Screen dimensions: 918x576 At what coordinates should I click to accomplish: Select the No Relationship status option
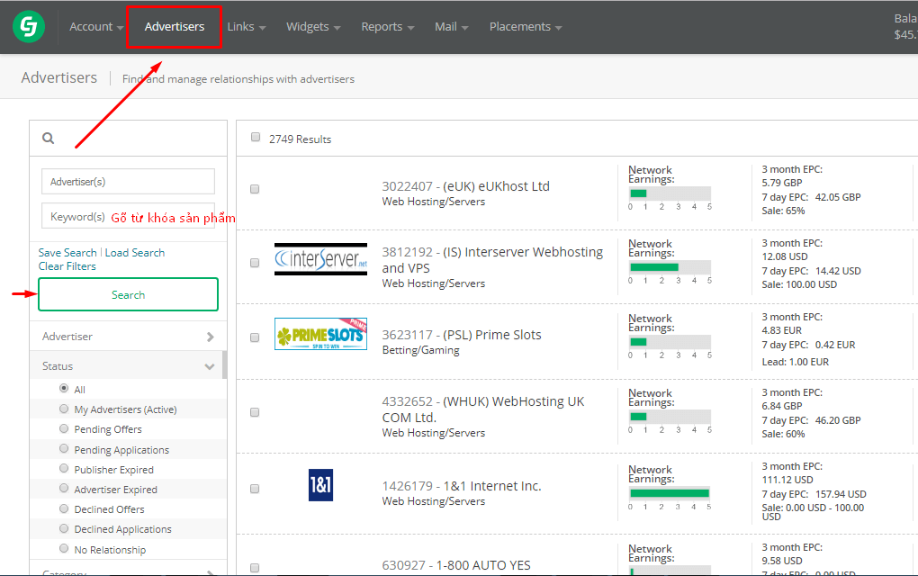point(64,549)
